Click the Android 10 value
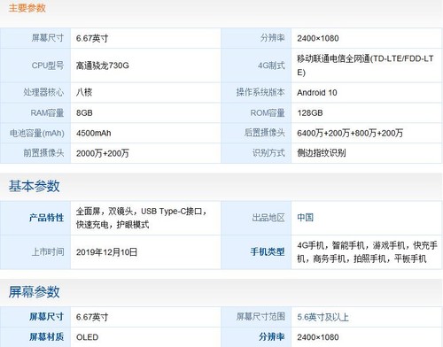 [x=317, y=93]
